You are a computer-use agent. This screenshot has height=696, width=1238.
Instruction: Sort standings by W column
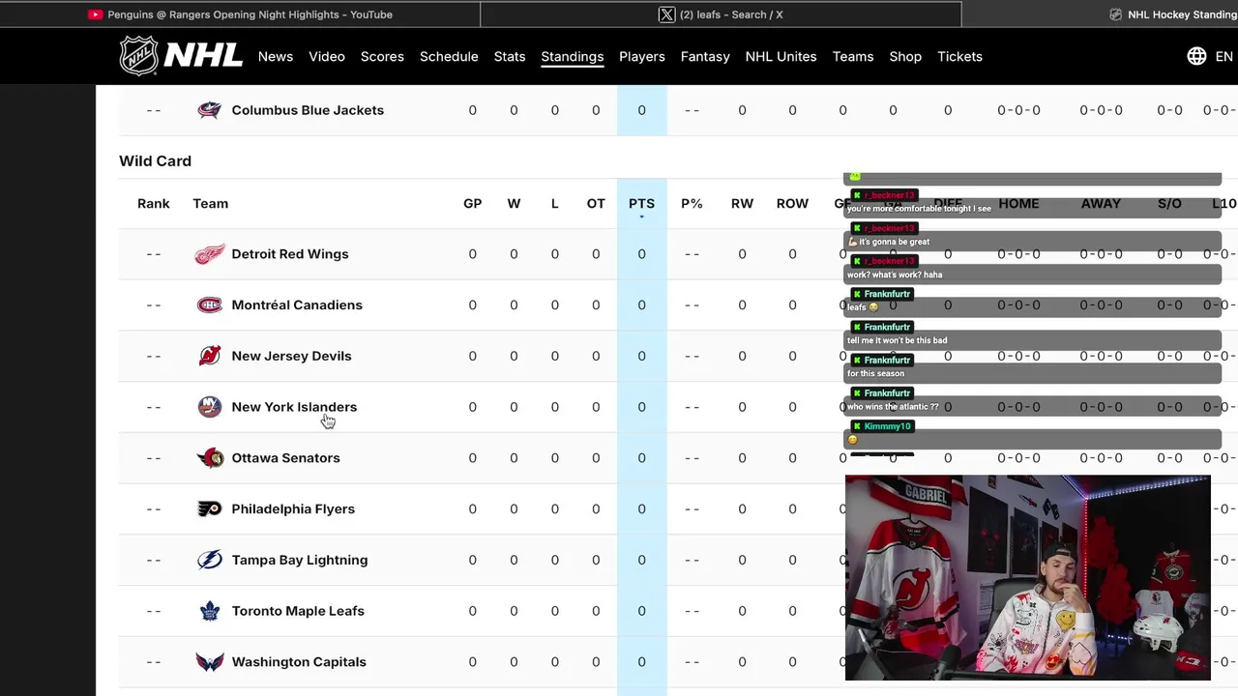click(x=514, y=204)
